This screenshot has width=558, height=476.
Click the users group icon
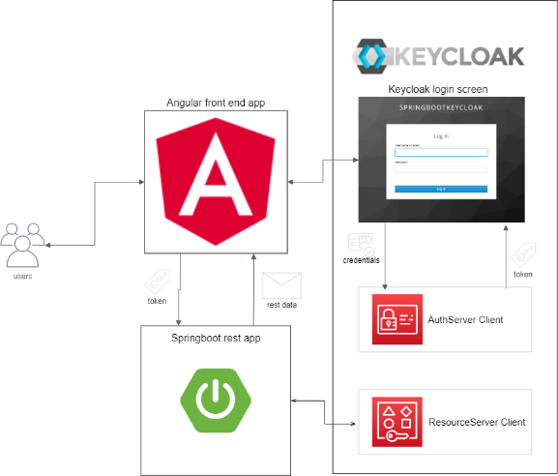23,245
